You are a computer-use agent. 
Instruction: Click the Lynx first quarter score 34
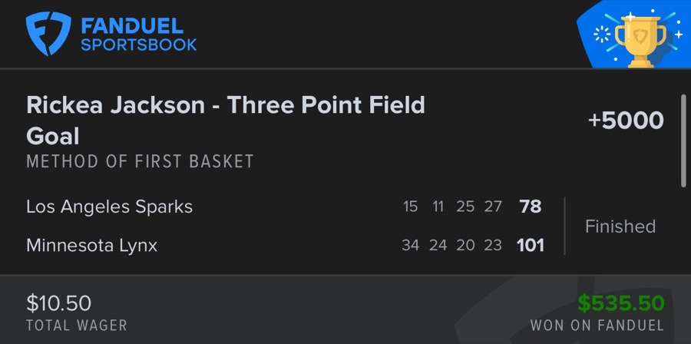coord(411,246)
